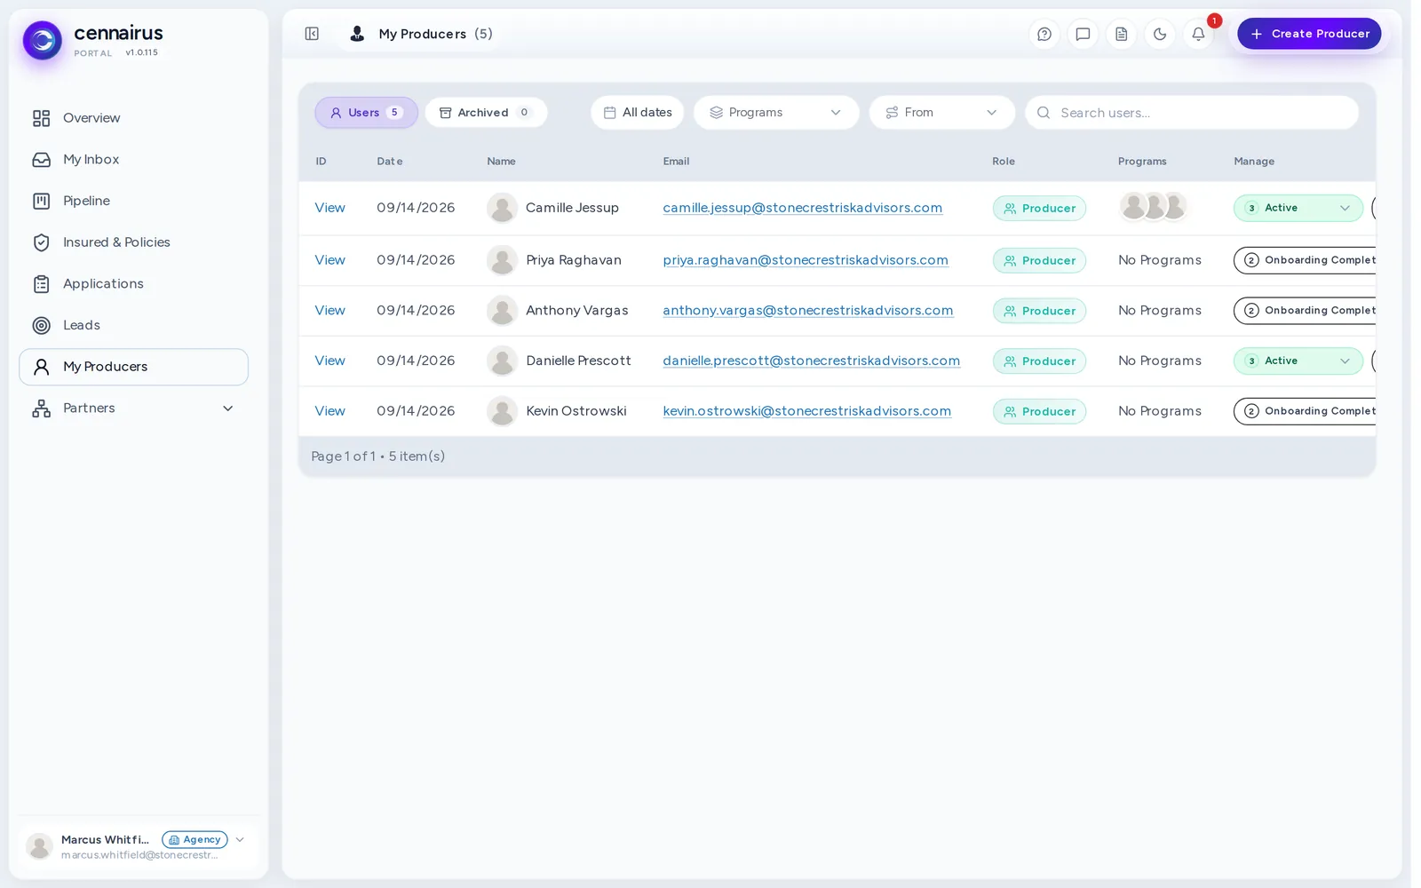Viewport: 1421px width, 888px height.
Task: Open the Leads section
Action: (133, 325)
